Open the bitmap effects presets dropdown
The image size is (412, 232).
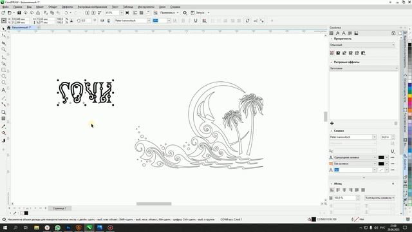pos(364,68)
